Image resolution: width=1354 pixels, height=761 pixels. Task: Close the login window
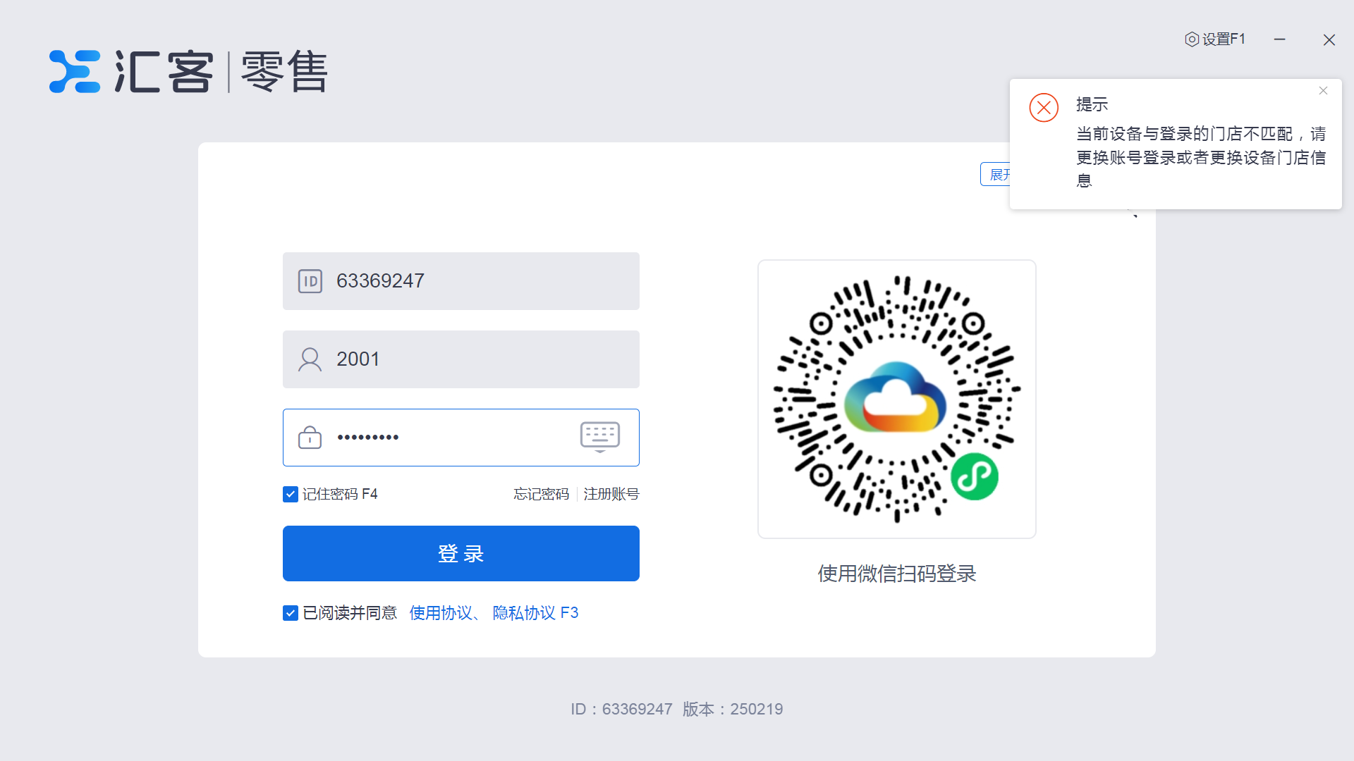[x=1329, y=40]
